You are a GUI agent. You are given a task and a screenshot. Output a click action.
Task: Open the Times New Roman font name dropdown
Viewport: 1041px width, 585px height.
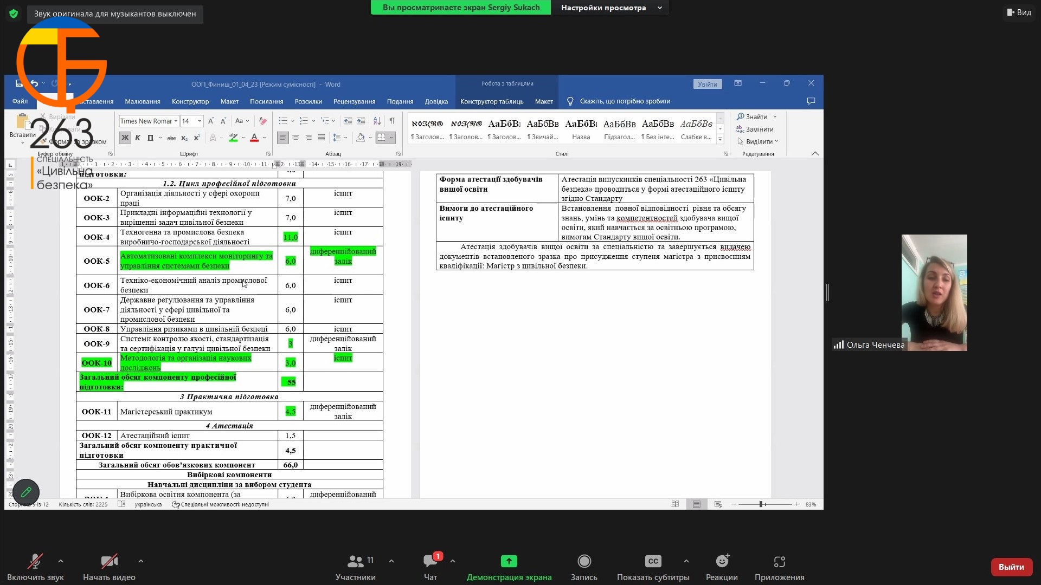pyautogui.click(x=176, y=121)
